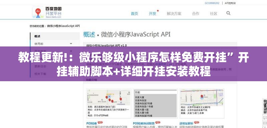This screenshot has height=128, width=267.
Task: Click the POI检索 link
Action: pyautogui.click(x=91, y=123)
